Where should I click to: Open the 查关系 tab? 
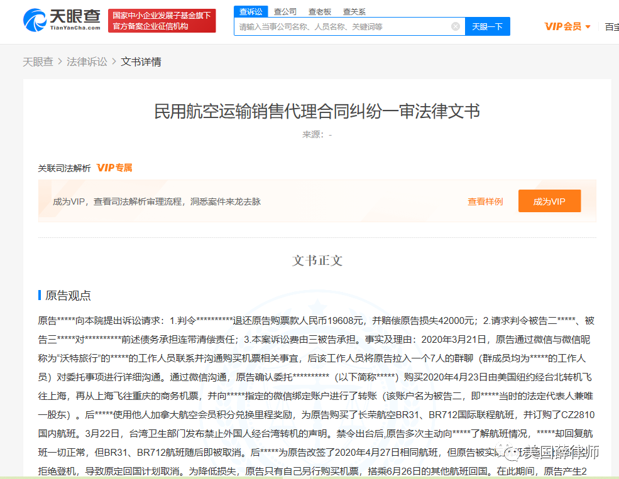[354, 11]
